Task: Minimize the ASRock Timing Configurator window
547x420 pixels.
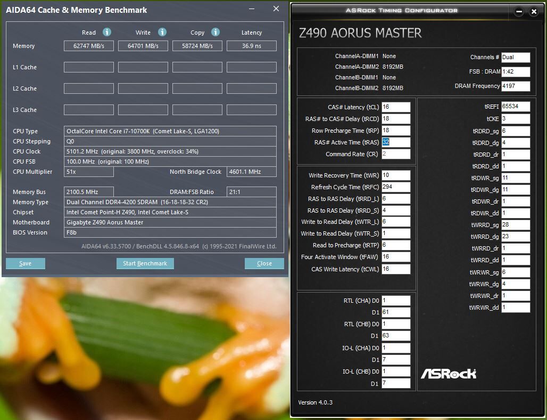Action: click(x=519, y=12)
